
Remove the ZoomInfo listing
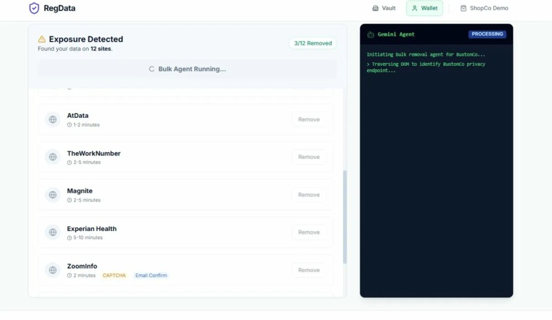tap(309, 270)
